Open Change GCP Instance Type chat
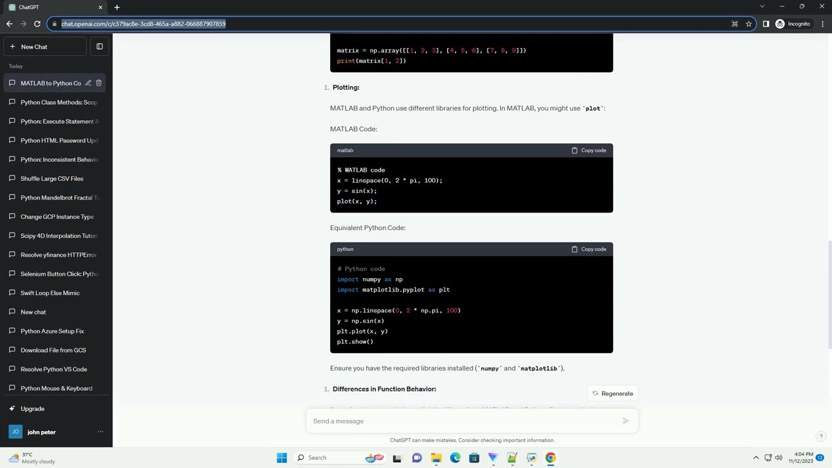The width and height of the screenshot is (832, 468). click(x=56, y=216)
